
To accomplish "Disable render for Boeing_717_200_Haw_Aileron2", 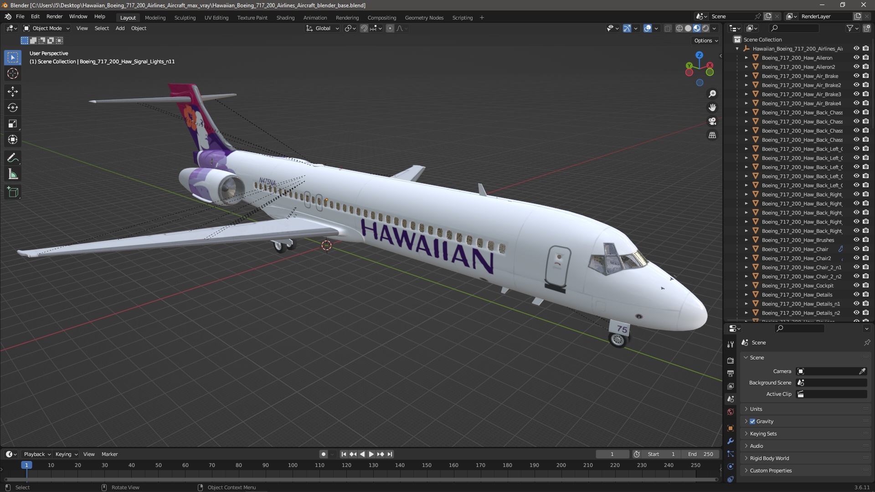I will (865, 67).
